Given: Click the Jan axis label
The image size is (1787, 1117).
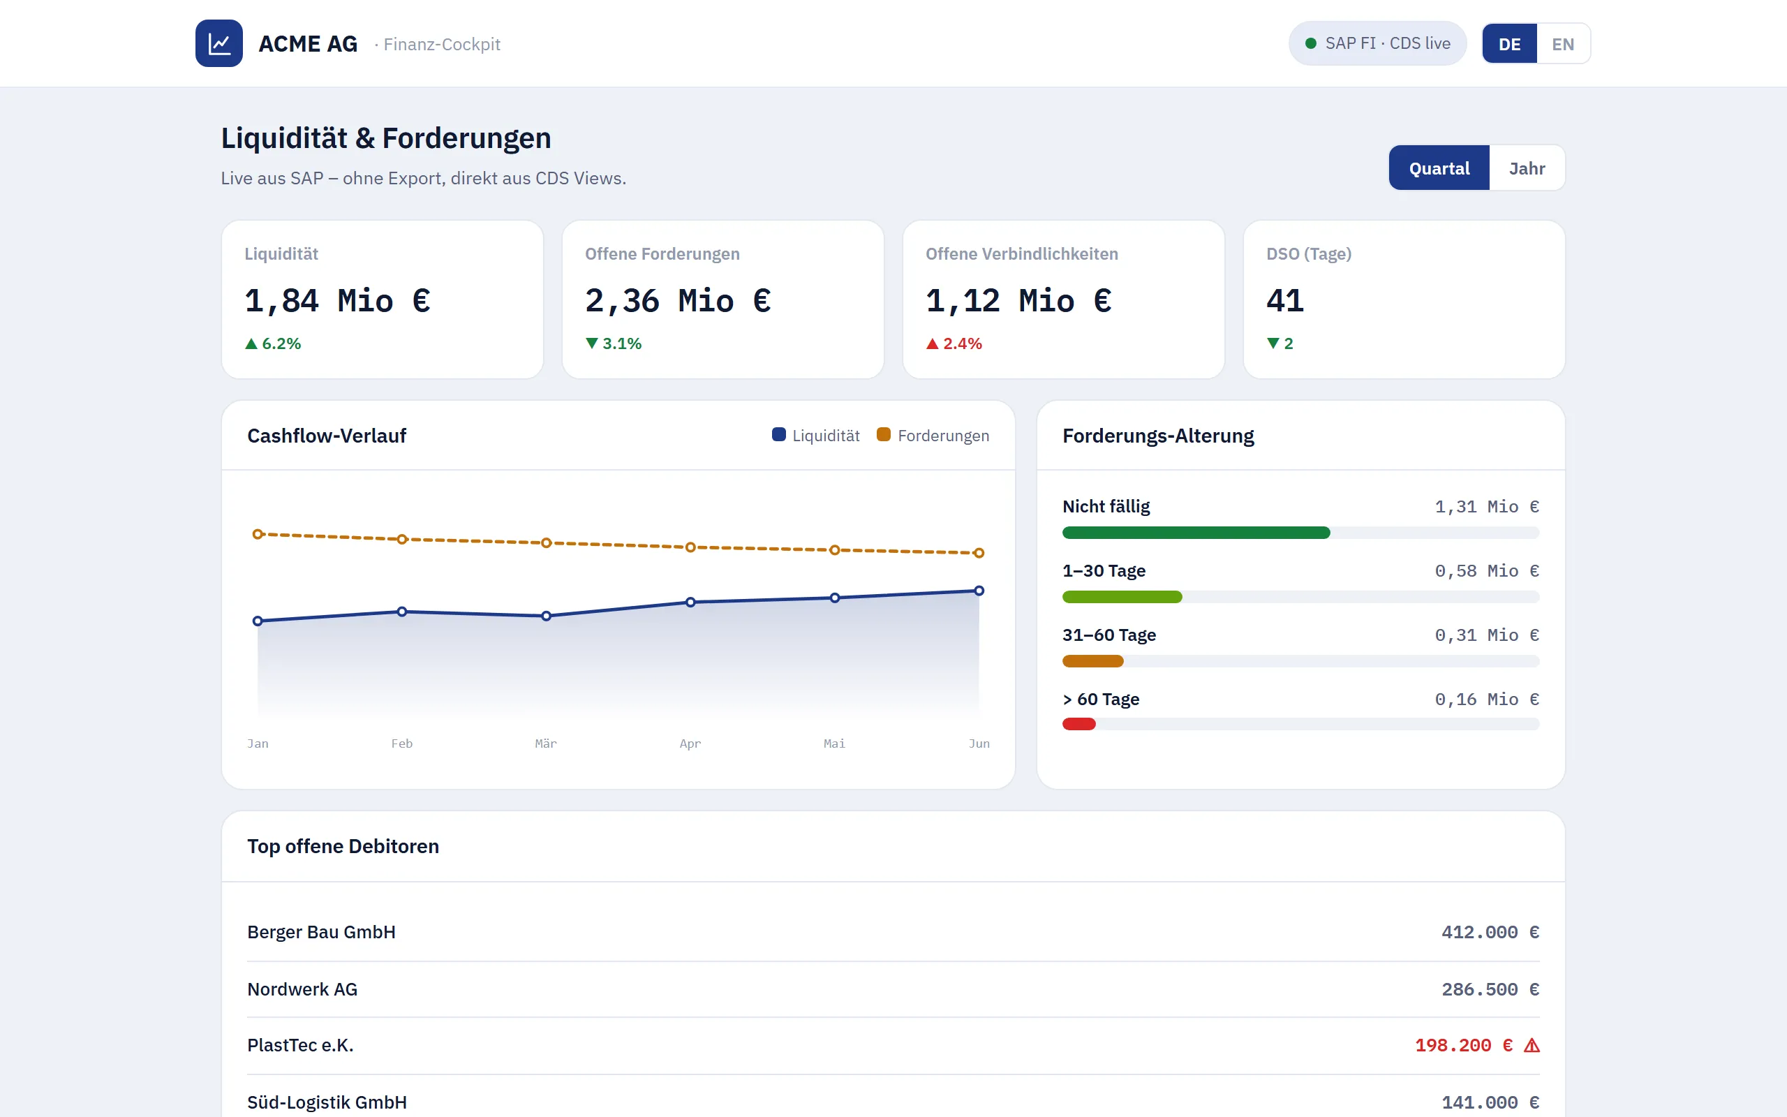Looking at the screenshot, I should pos(258,744).
